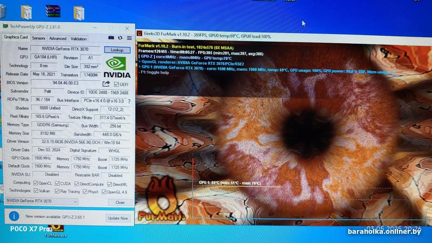Click the GPU-Z title bar app icon
The width and height of the screenshot is (432, 243).
5,26
